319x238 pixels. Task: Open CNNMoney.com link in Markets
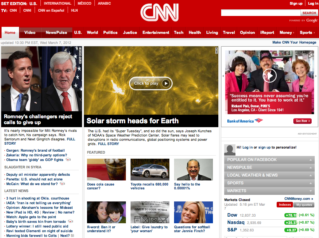click(299, 199)
